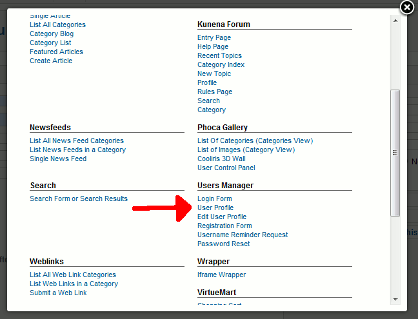Choose Iframe Wrapper menu type
This screenshot has height=319, width=418.
[x=221, y=275]
